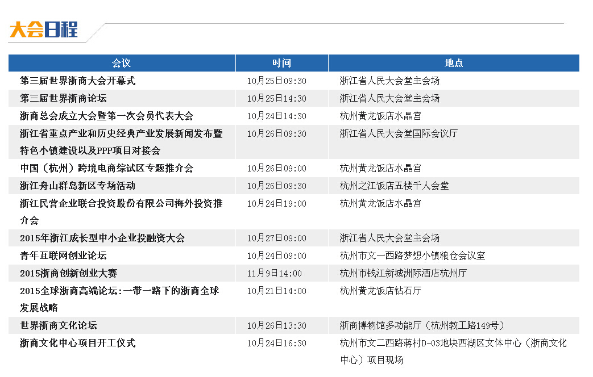Image resolution: width=593 pixels, height=377 pixels.
Task: Open 2015年浙江成长型中小企业投融资大会
Action: (x=102, y=238)
